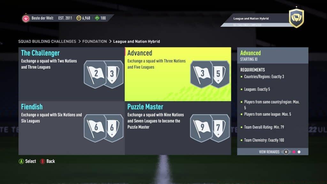327x184 pixels.
Task: Click the three leagues shield badge in The Challenger
Action: (x=113, y=74)
